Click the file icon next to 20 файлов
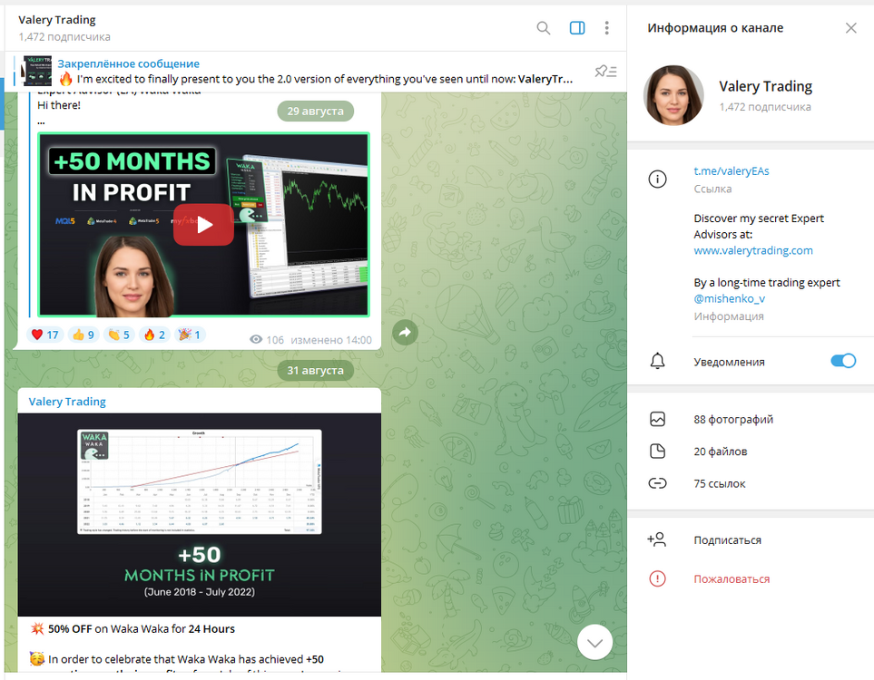The image size is (874, 680). coord(658,452)
